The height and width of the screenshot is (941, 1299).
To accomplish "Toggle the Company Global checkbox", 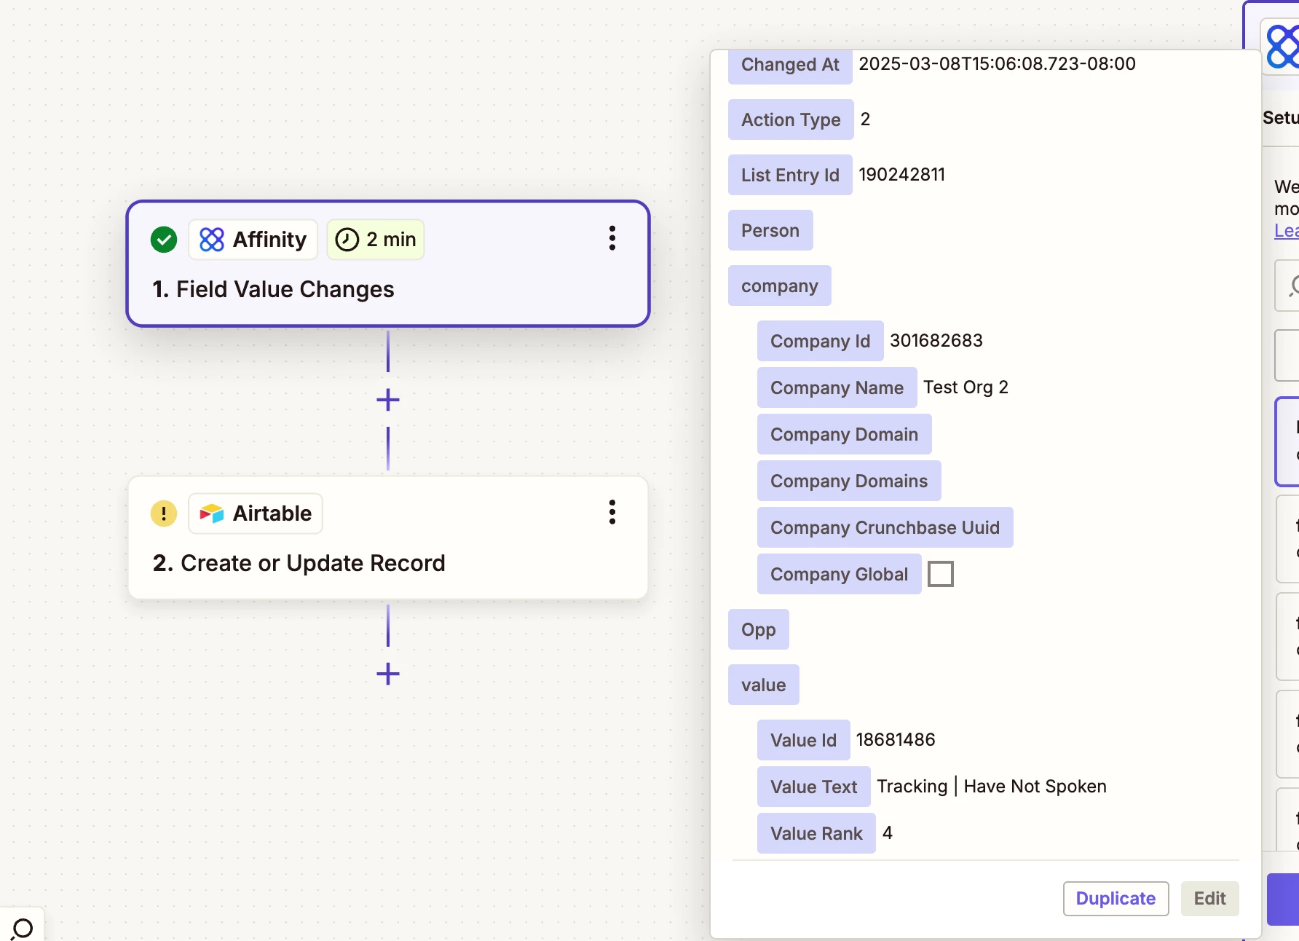I will [x=941, y=574].
